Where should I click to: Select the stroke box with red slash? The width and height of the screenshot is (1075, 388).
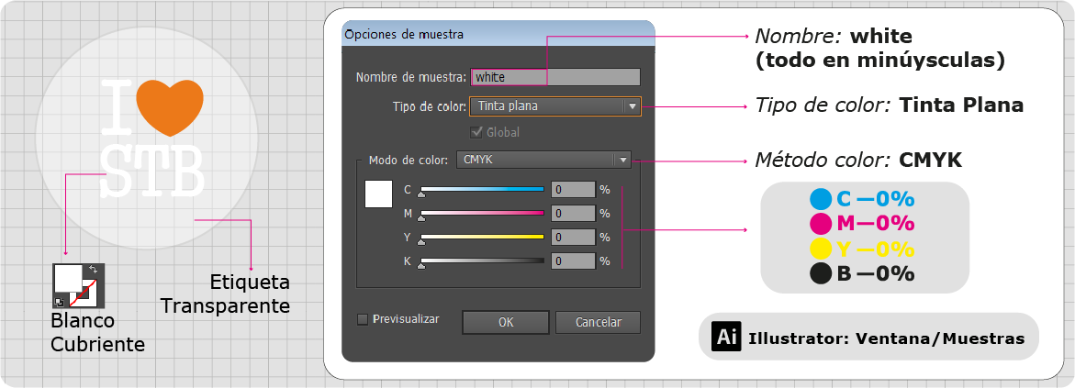click(x=85, y=292)
